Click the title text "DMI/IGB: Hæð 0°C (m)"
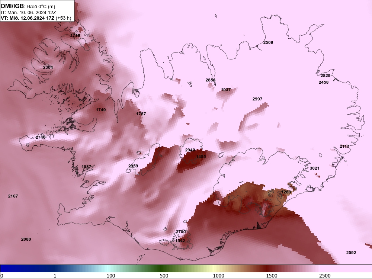Viewport: 372px width, 279px height. [x=28, y=6]
